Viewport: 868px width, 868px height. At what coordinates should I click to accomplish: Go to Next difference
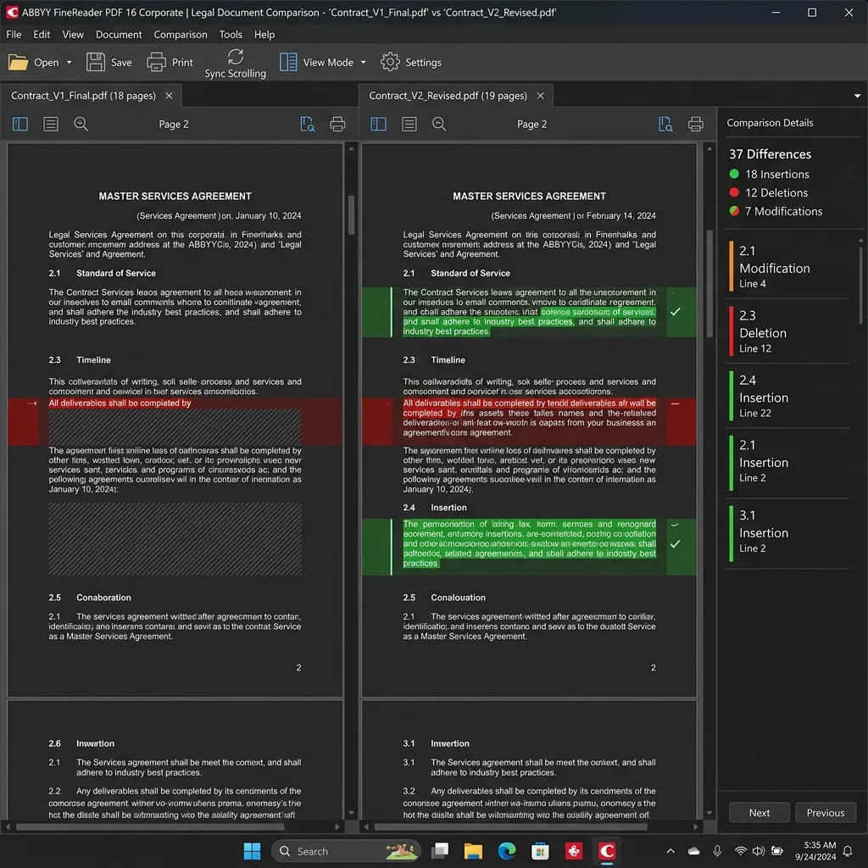[x=759, y=813]
